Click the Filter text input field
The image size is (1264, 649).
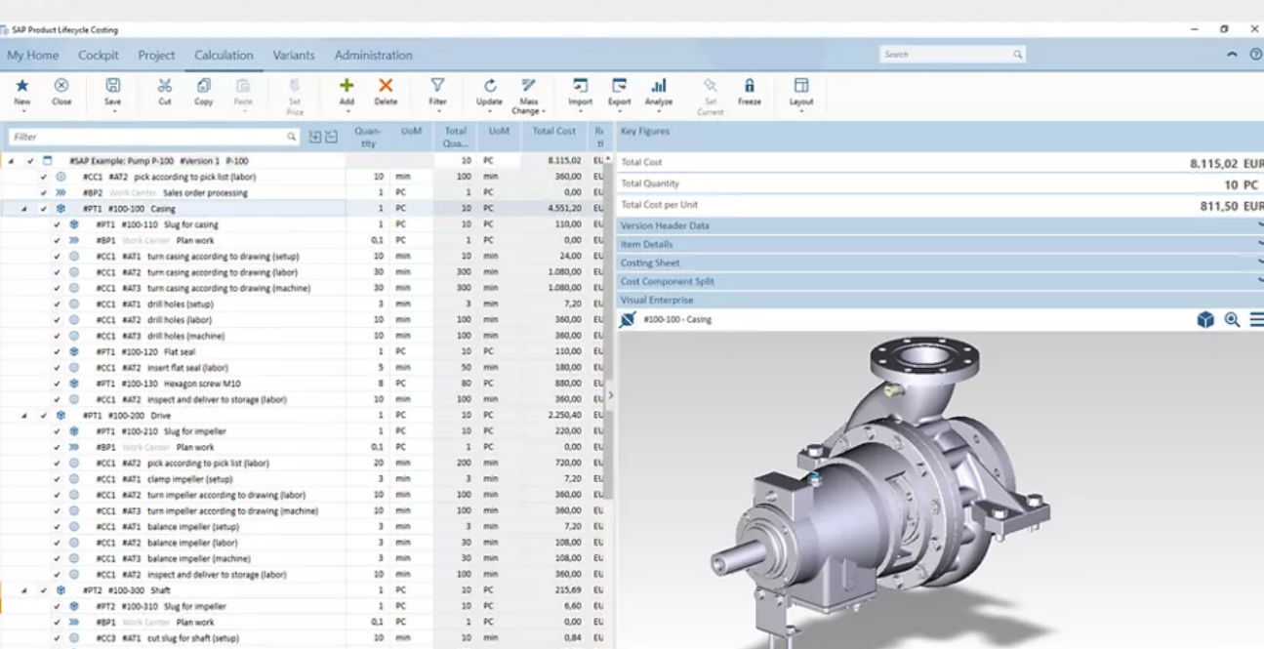[x=146, y=138]
